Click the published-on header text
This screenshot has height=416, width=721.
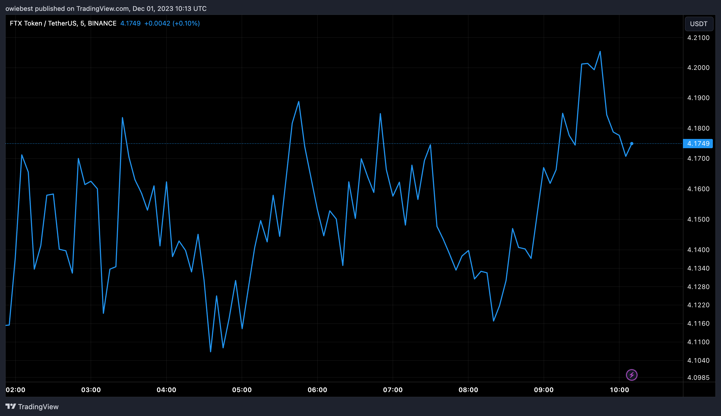pyautogui.click(x=106, y=9)
